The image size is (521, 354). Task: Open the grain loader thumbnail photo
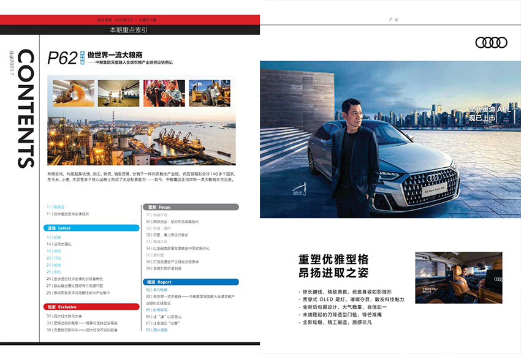click(x=74, y=93)
